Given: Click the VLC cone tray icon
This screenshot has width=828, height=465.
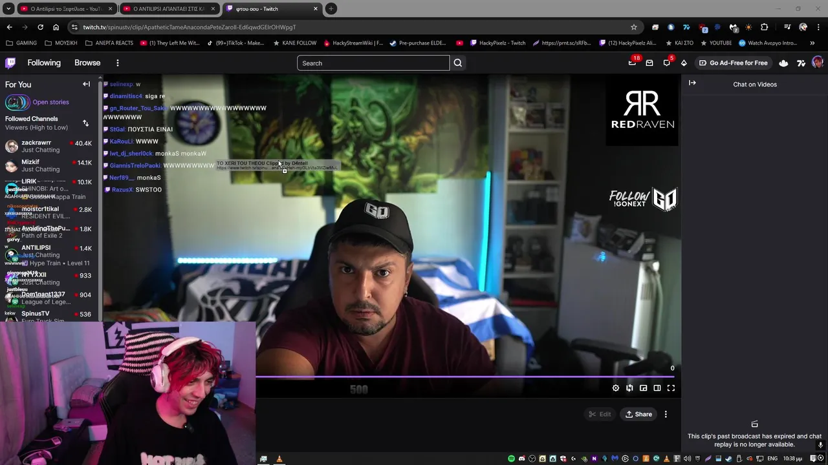Looking at the screenshot, I should (666, 459).
